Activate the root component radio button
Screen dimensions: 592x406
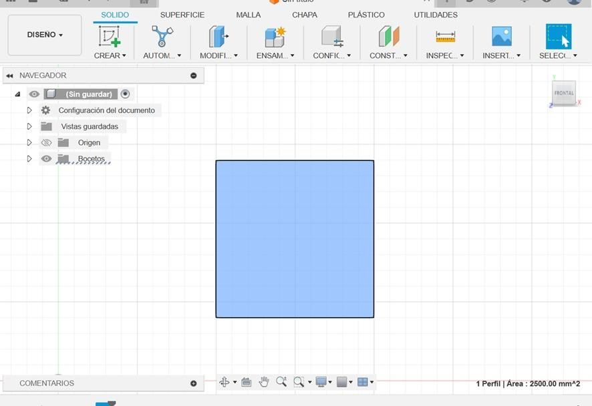tap(125, 94)
